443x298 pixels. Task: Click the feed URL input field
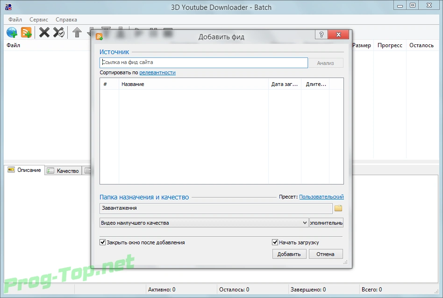coord(203,63)
